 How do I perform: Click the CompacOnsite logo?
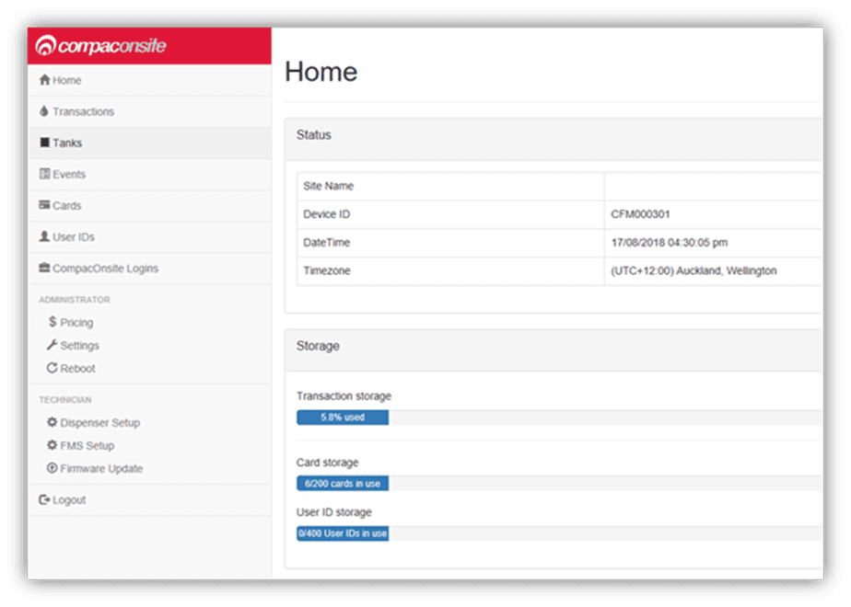point(101,46)
